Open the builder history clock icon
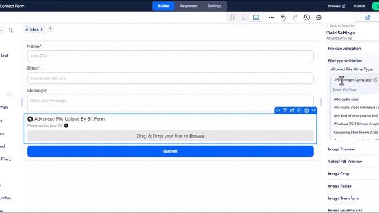The width and height of the screenshot is (379, 213). pyautogui.click(x=307, y=17)
